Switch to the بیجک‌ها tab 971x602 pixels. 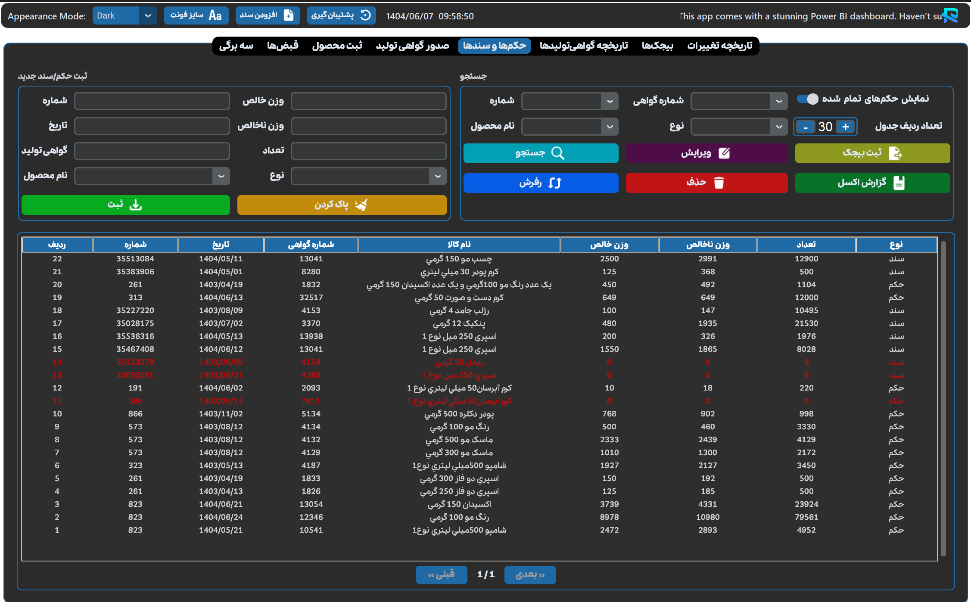(x=657, y=46)
